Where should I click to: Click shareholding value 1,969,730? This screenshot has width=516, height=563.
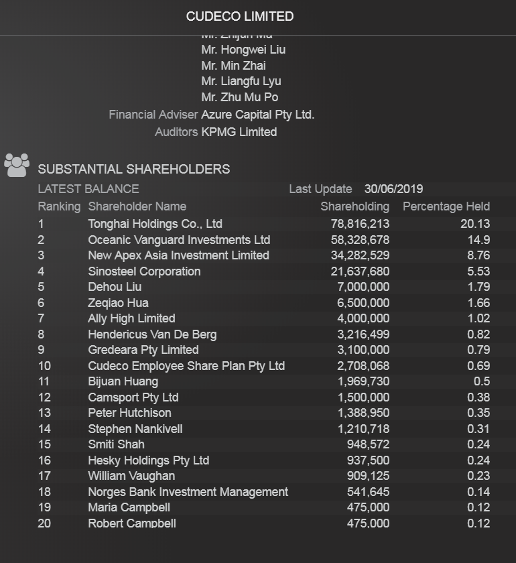[363, 381]
